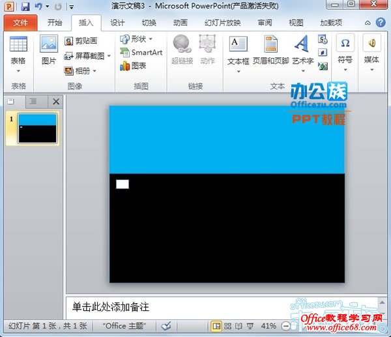Select slide 1 thumbnail in panel
The height and width of the screenshot is (337, 391).
(x=36, y=128)
